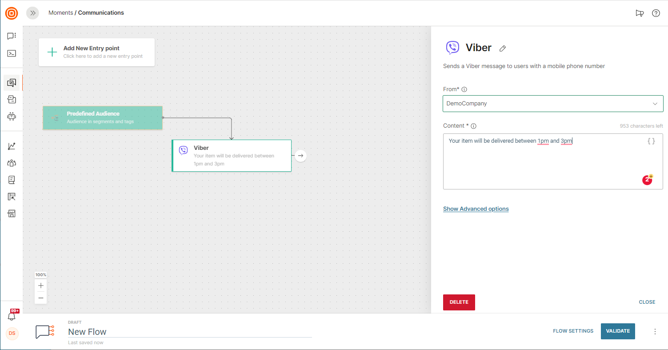
Task: Open the chatbot robot icon in sidebar
Action: [x=12, y=117]
